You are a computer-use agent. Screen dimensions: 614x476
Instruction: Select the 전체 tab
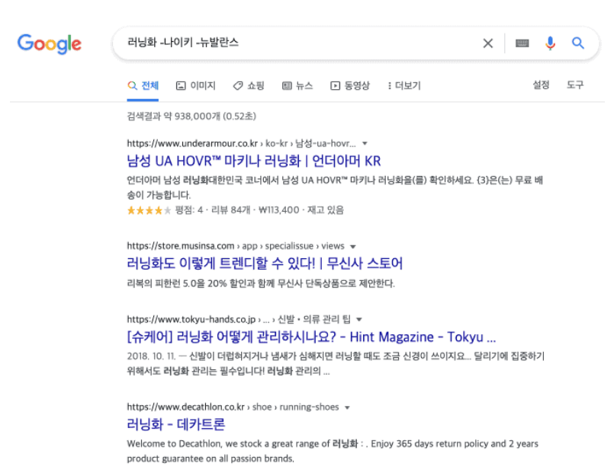pyautogui.click(x=143, y=85)
